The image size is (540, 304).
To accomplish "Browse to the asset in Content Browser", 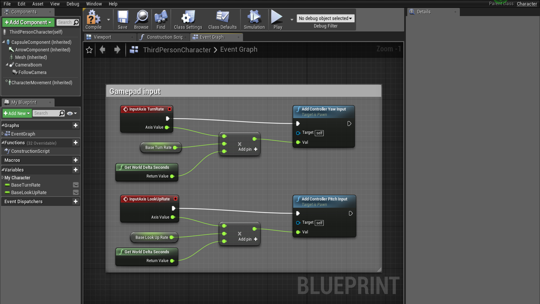I will click(141, 19).
